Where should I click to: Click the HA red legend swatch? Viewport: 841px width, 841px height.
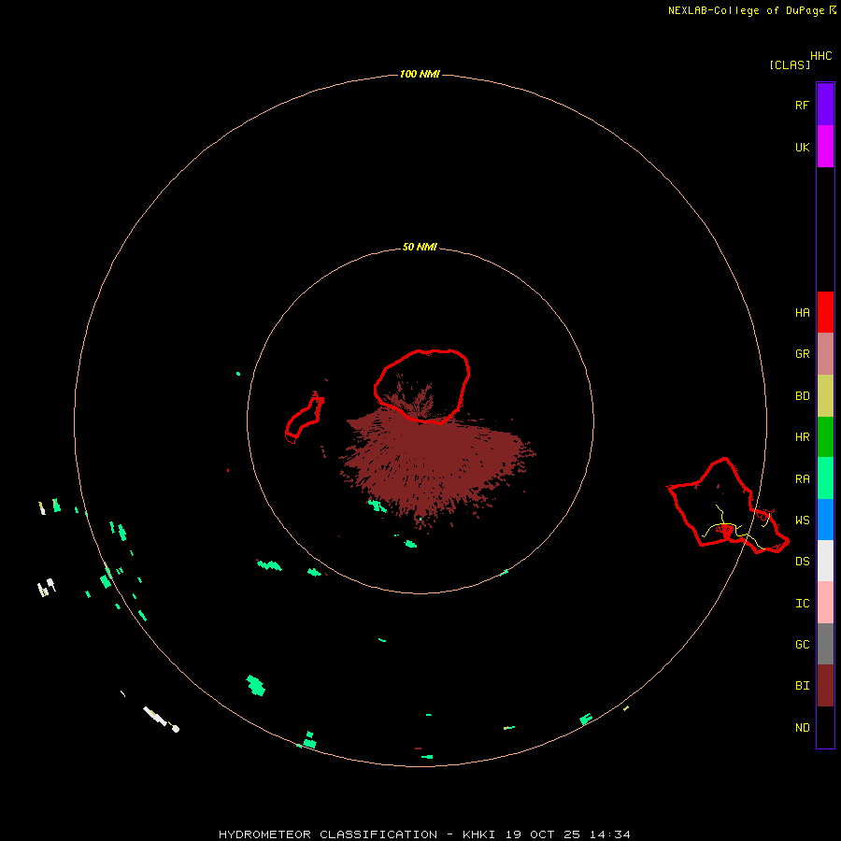[825, 312]
